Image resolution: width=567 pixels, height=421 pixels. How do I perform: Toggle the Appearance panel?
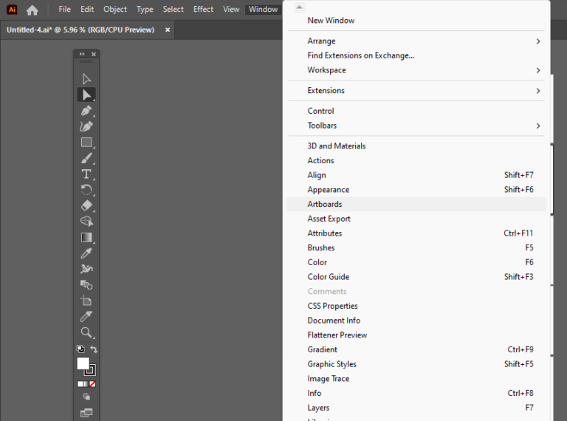416,190
